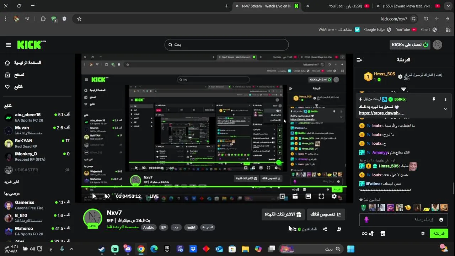This screenshot has width=455, height=256.
Task: Expand the chat leaderboard chevron
Action: (403, 88)
